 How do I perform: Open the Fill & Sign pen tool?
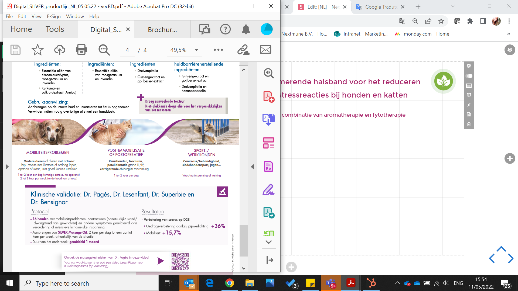click(x=268, y=189)
